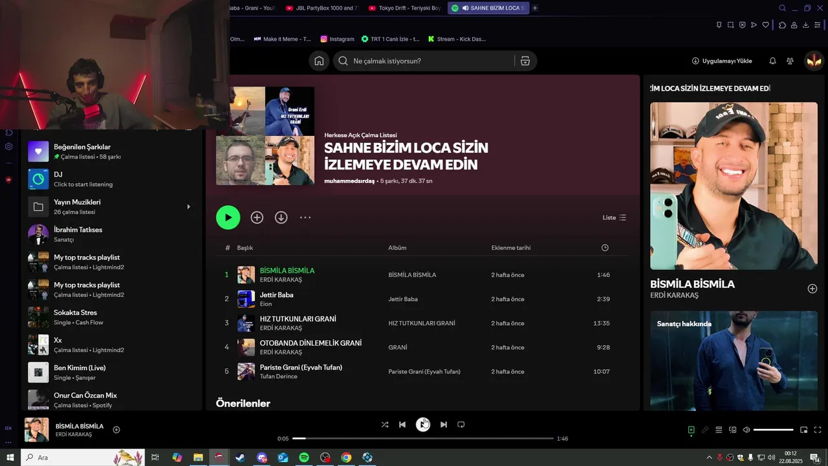Click the Uygulamayı Yükle button
The image size is (828, 466).
pos(722,61)
